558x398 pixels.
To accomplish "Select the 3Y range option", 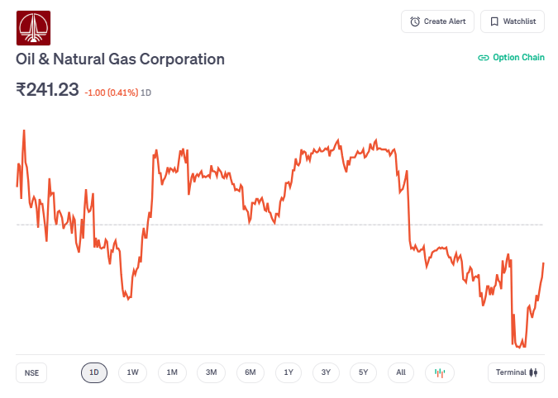I will coord(326,372).
